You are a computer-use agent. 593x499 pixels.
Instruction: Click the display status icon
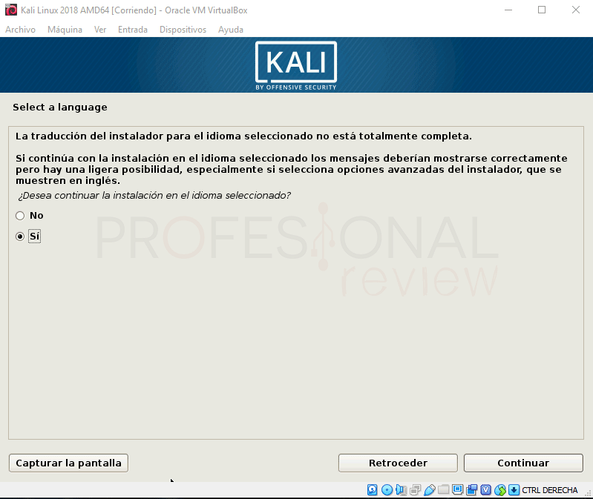[458, 490]
